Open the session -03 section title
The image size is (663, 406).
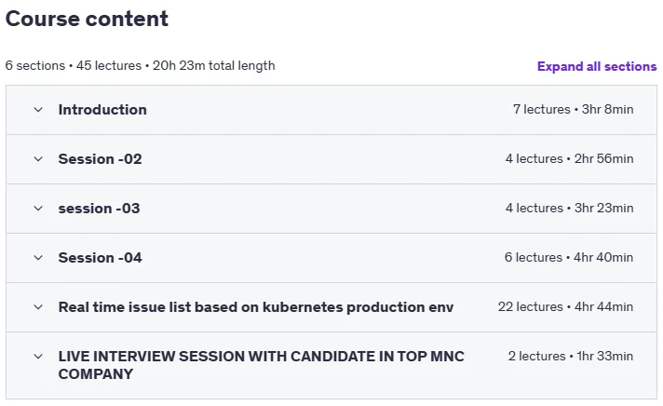click(x=99, y=209)
